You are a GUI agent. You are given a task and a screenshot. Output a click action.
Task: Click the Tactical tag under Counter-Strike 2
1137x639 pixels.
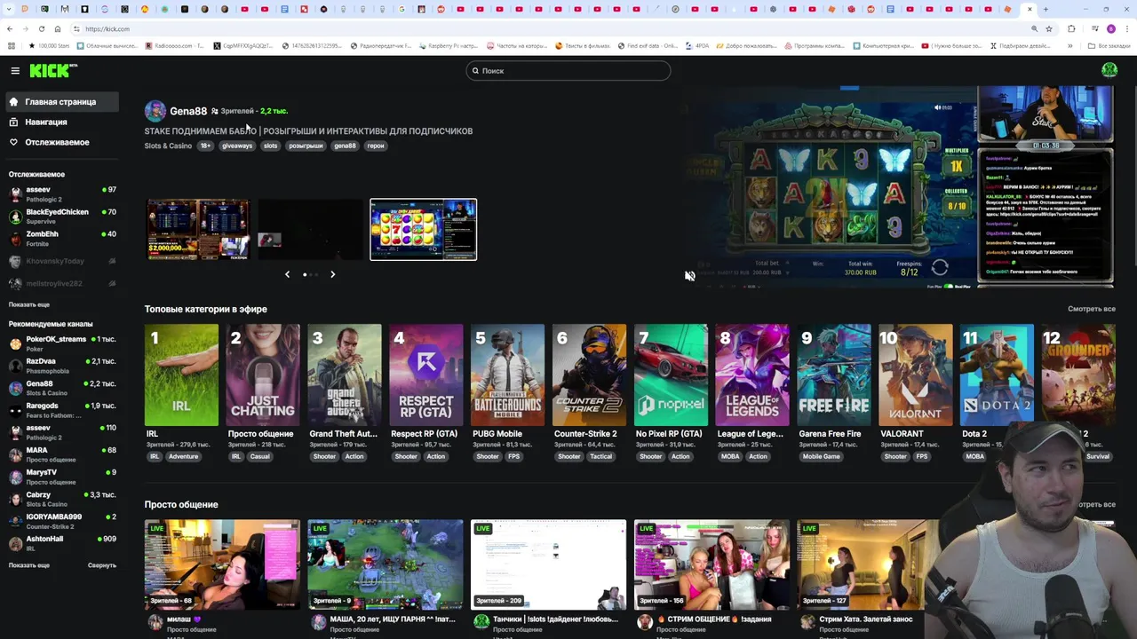pos(601,456)
